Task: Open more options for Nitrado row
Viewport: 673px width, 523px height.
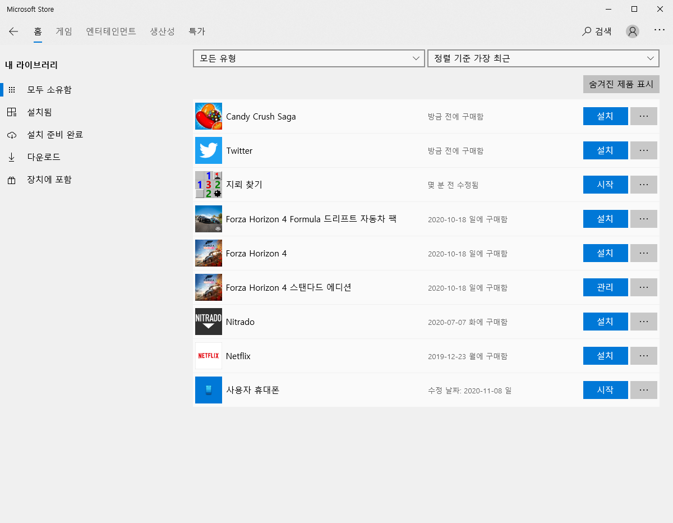Action: click(x=644, y=322)
